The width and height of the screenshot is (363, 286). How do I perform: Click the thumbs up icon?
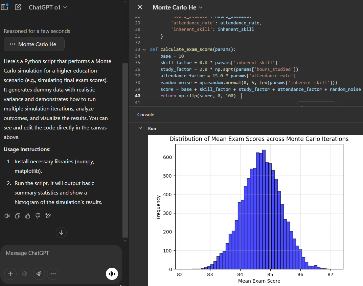tap(28, 216)
